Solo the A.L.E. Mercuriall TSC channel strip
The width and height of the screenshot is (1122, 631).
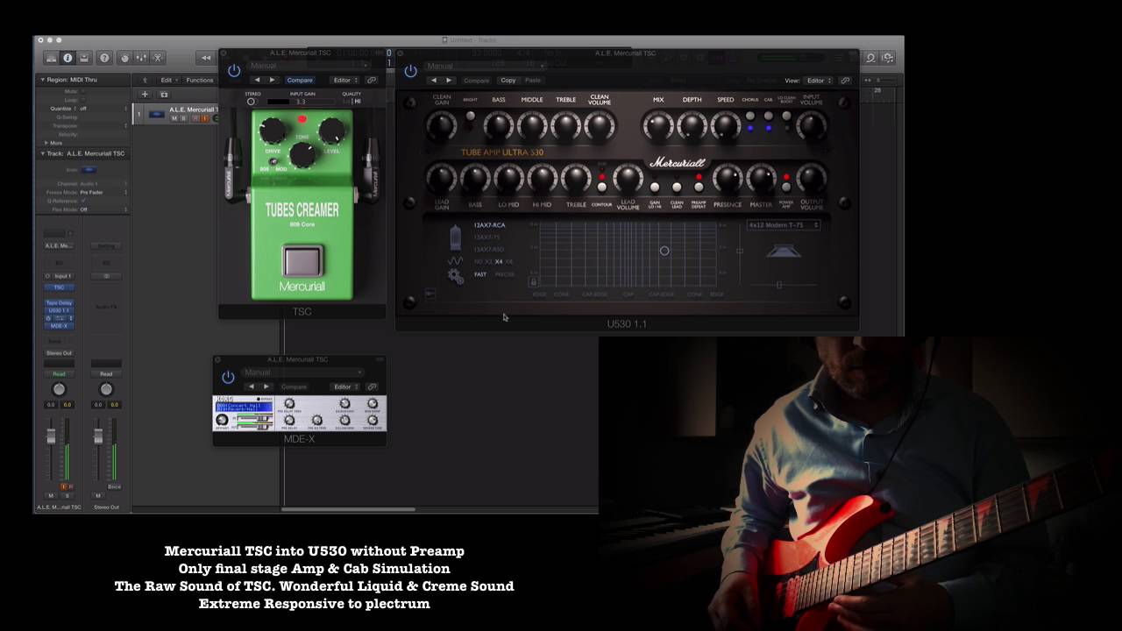tap(67, 496)
